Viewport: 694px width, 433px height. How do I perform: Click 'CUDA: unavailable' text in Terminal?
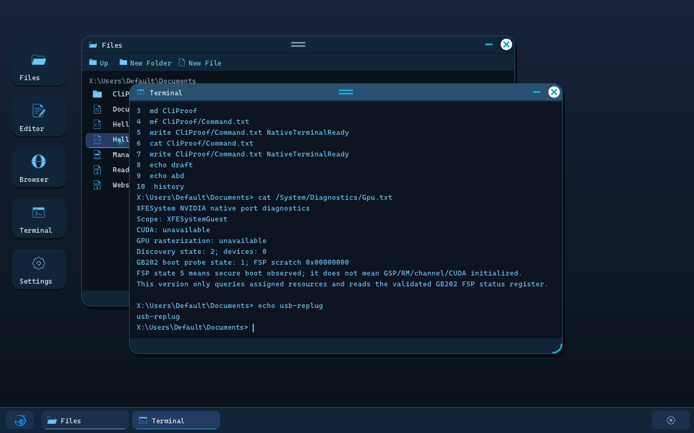173,230
